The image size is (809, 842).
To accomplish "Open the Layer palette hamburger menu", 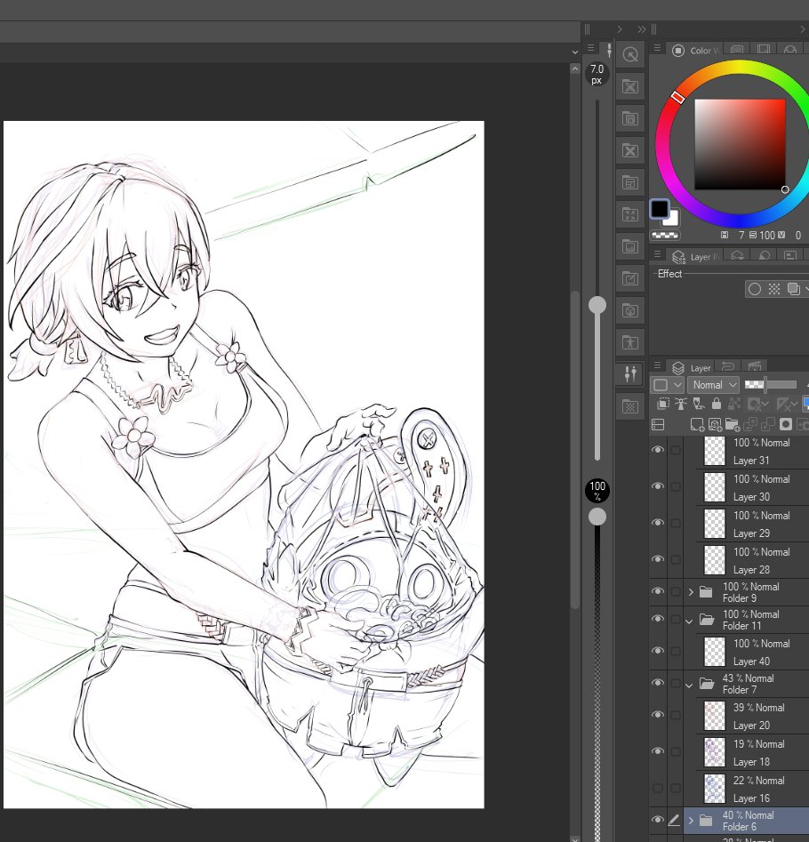I will 657,365.
